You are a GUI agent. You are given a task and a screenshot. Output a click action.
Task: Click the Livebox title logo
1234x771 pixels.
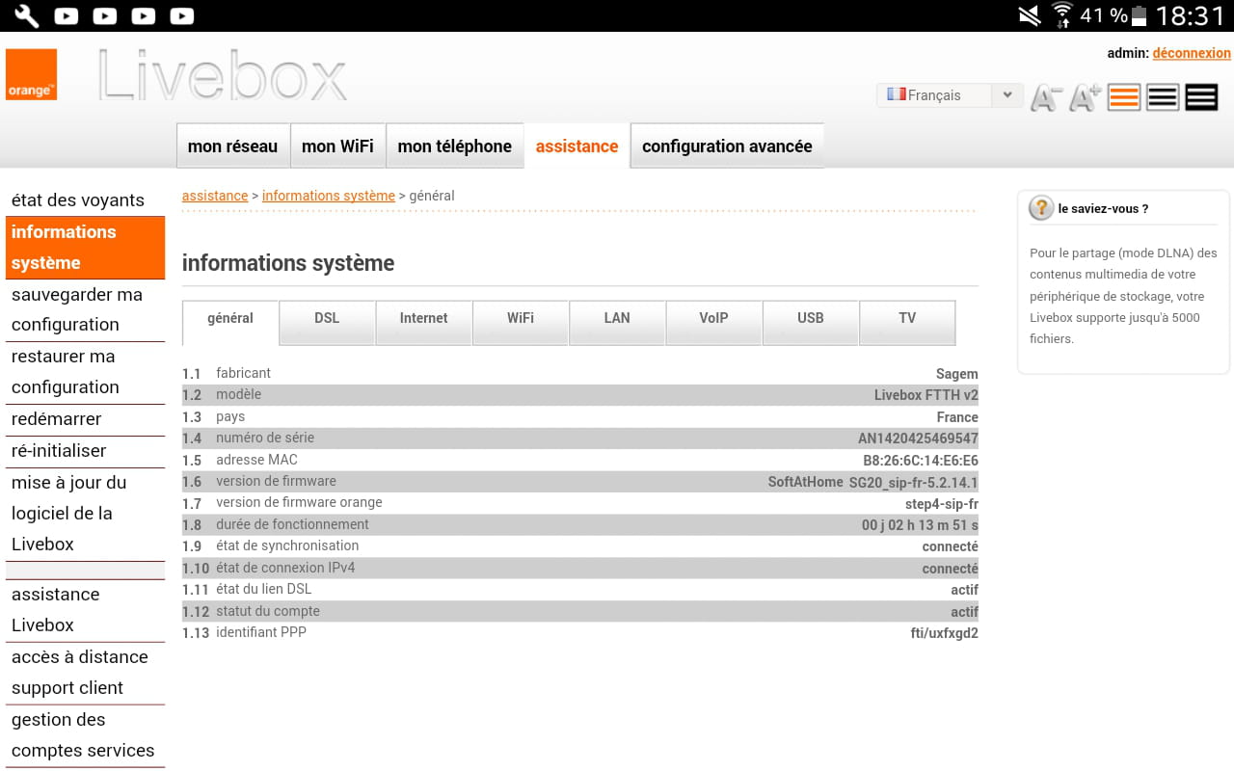pos(222,75)
